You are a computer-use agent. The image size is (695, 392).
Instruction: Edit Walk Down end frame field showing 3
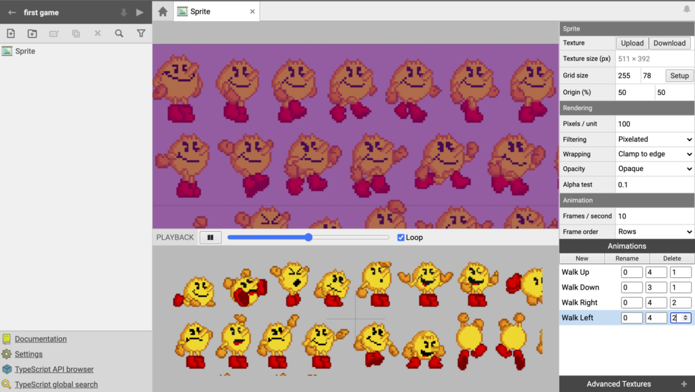click(x=656, y=288)
